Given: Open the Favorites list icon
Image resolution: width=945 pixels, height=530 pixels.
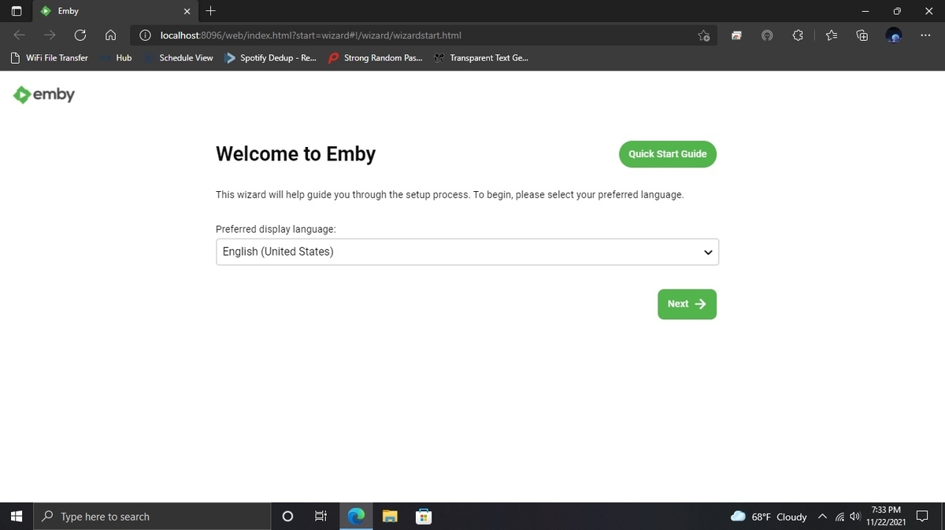Looking at the screenshot, I should coord(832,35).
